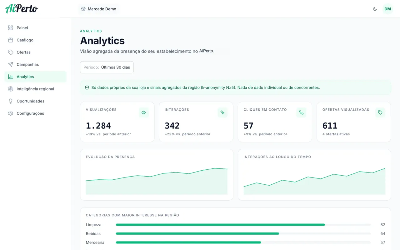Navigate to Campanhas
400x250 pixels.
coord(36,64)
